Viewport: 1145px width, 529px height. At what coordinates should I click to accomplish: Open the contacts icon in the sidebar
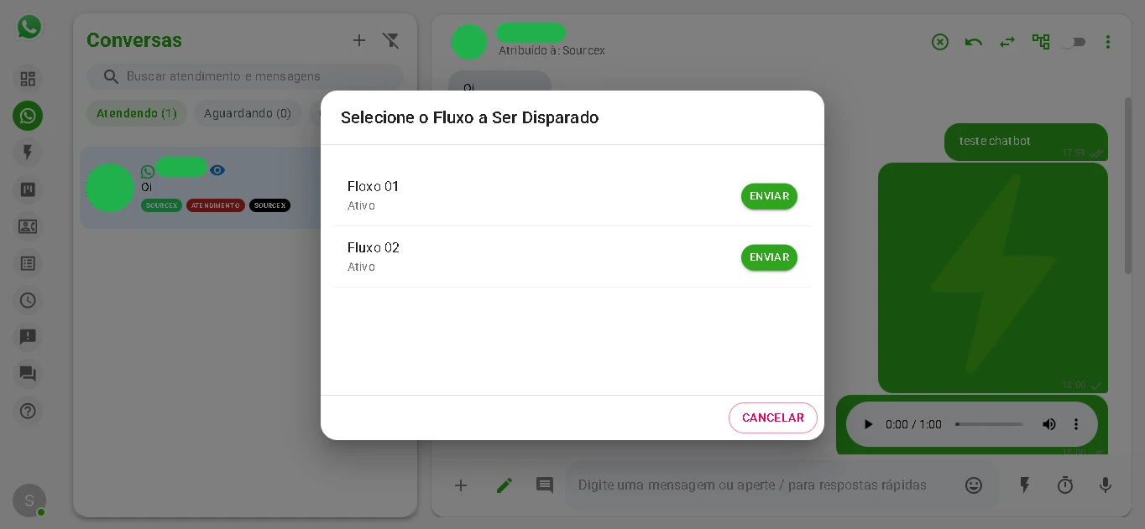click(x=28, y=226)
